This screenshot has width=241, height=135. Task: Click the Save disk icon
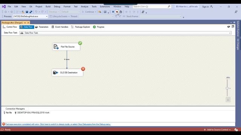27,12
